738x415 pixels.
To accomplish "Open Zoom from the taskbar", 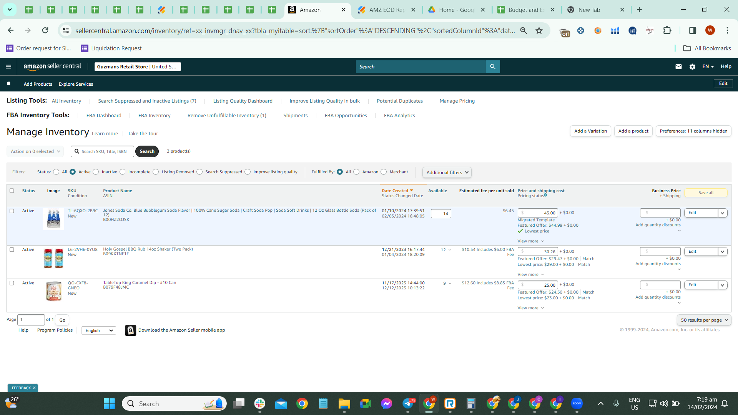I will [x=577, y=403].
